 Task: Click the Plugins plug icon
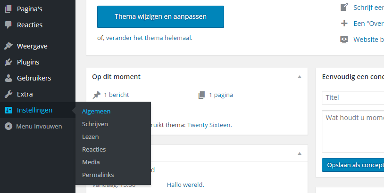coord(8,62)
